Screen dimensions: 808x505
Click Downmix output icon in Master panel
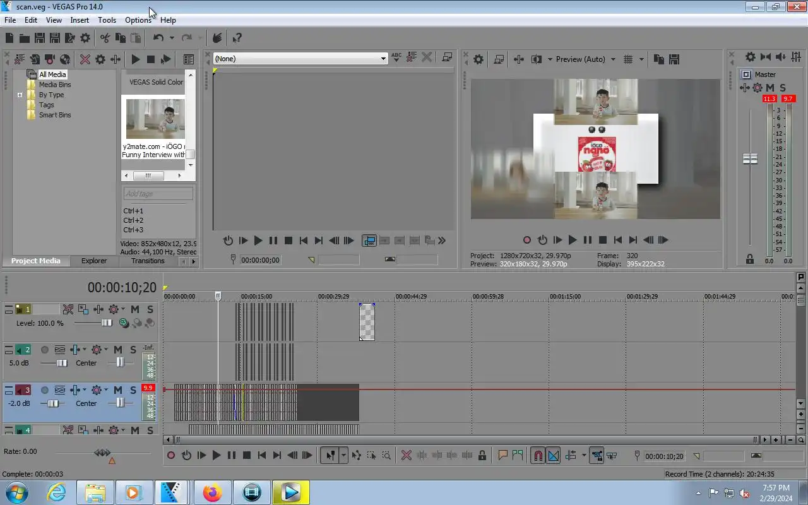pos(766,57)
